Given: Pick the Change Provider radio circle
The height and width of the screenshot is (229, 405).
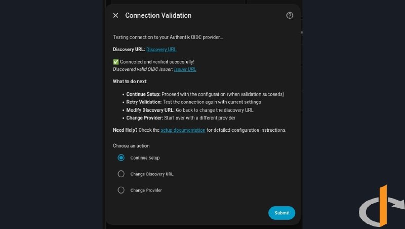Looking at the screenshot, I should click(x=121, y=190).
